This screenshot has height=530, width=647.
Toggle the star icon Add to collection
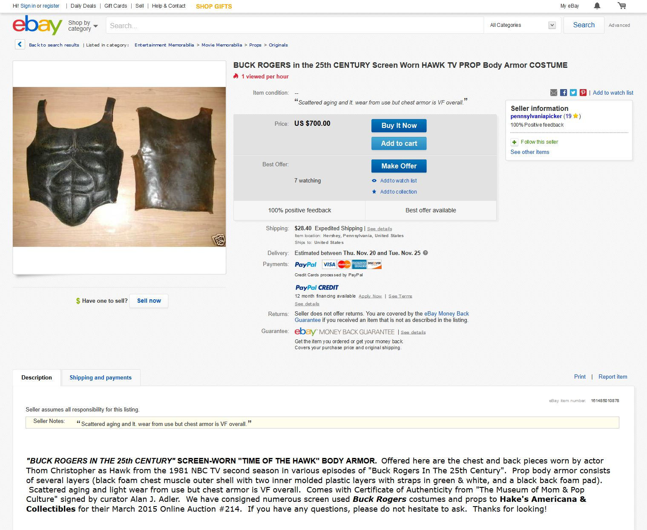coord(374,192)
